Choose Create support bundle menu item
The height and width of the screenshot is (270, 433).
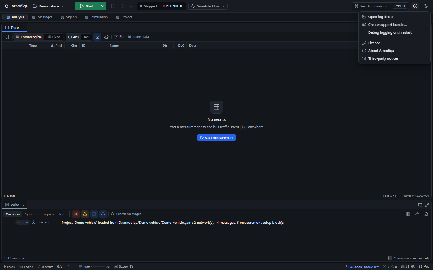[395, 25]
